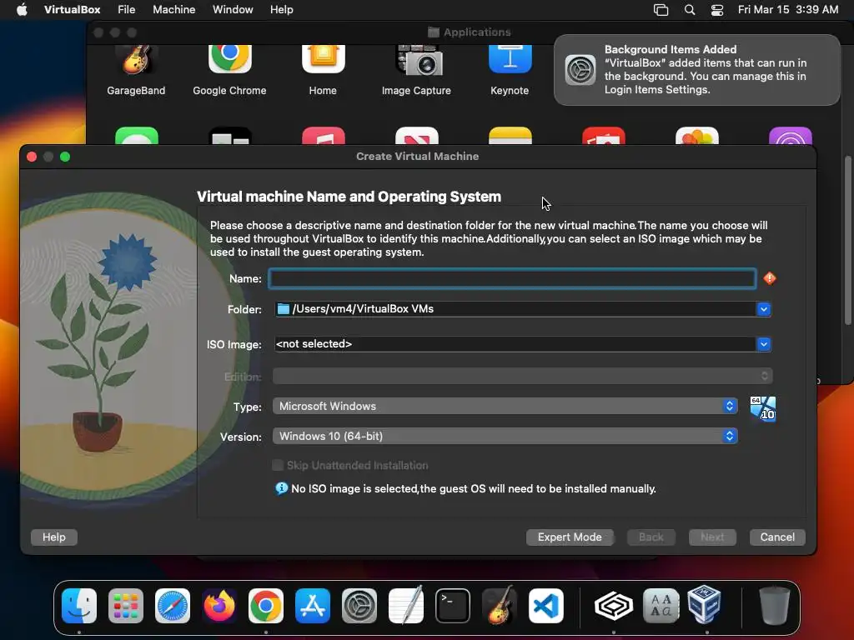Open the Version dropdown showing Windows 10
854x640 pixels.
point(505,436)
